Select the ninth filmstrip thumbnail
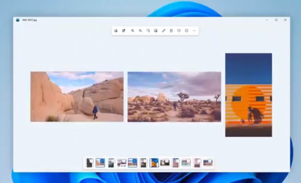This screenshot has height=183, width=301. click(x=176, y=163)
